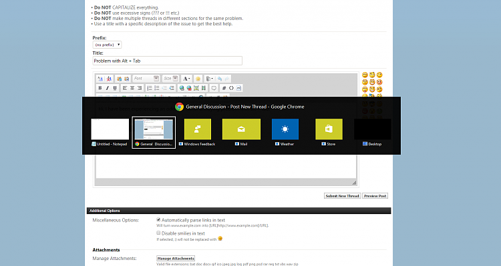Click the Additional Options section header
Screen dimensions: 501x266
[238, 211]
